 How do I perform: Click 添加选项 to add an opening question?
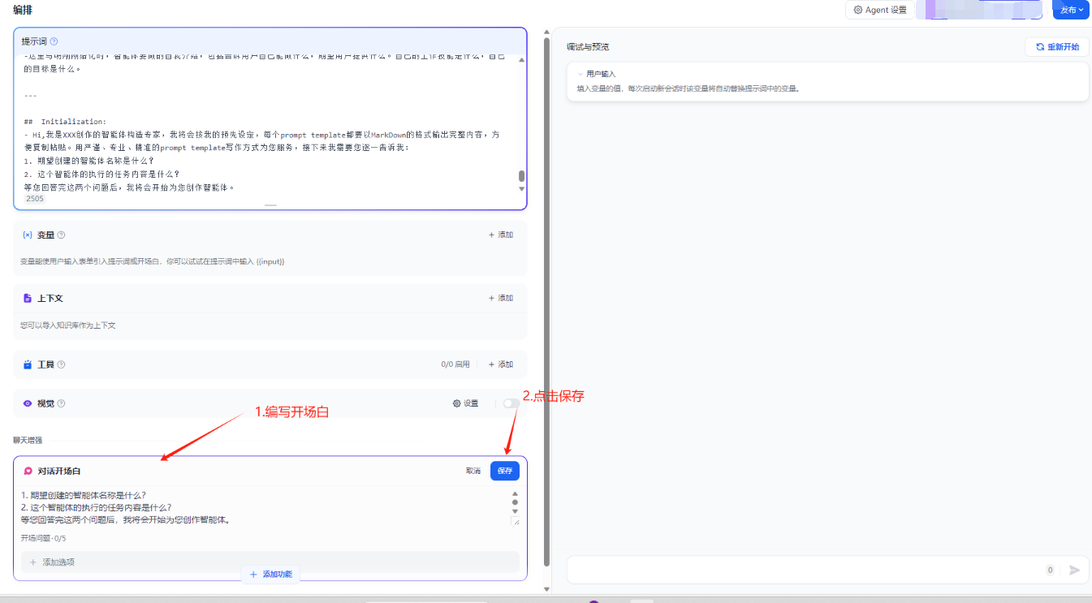click(x=270, y=562)
